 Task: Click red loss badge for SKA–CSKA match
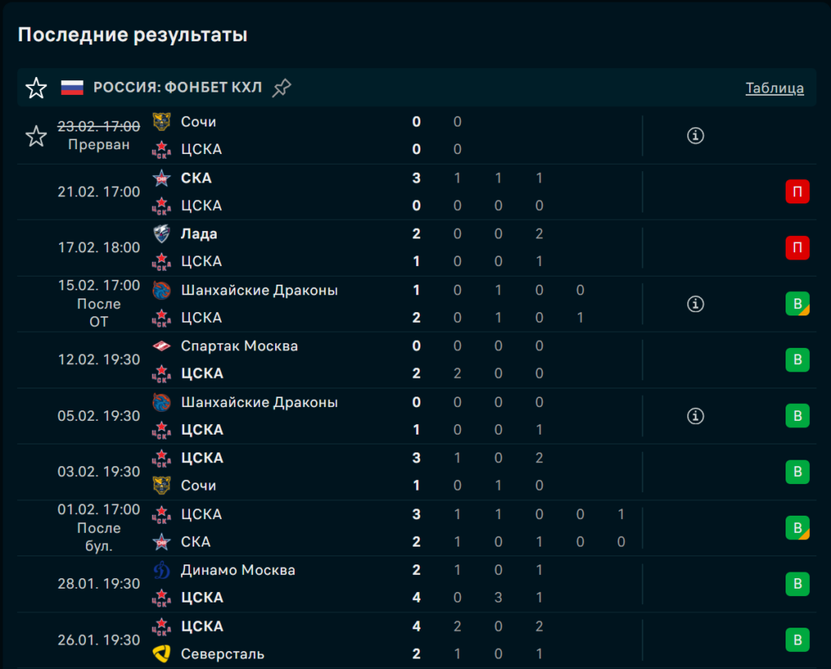pos(797,192)
